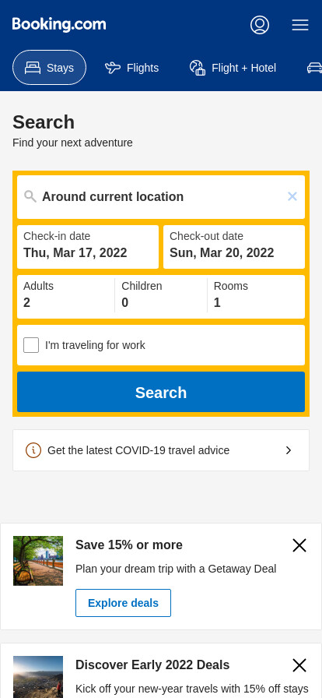This screenshot has height=698, width=322.
Task: Open the Check-in date picker
Action: point(88,247)
